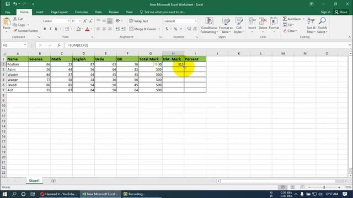353x198 pixels.
Task: Save the workbook with the Save icon
Action: tap(7, 4)
